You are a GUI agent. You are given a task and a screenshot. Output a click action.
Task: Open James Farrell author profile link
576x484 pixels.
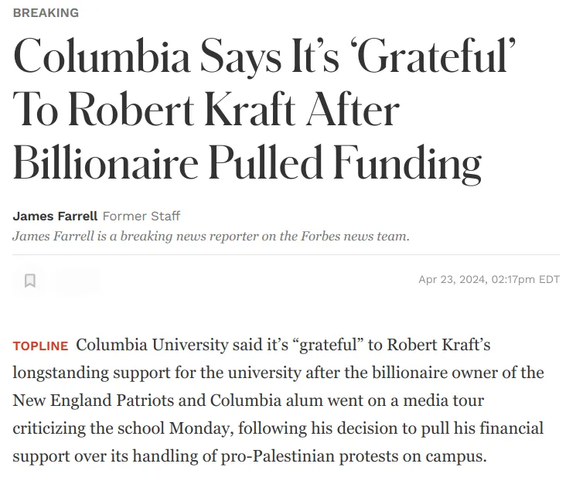(55, 216)
